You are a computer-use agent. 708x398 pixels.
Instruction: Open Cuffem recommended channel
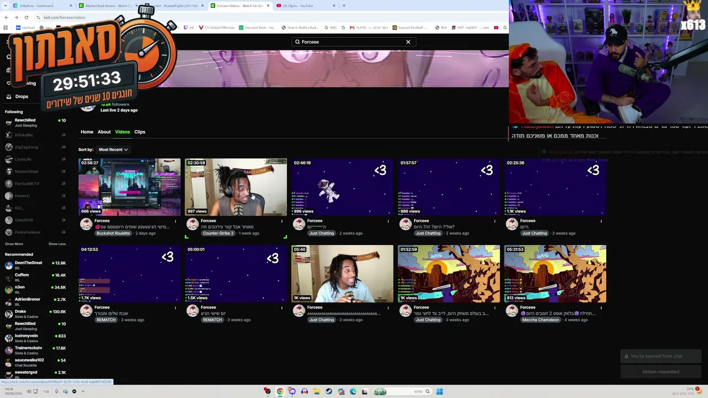[x=35, y=277]
